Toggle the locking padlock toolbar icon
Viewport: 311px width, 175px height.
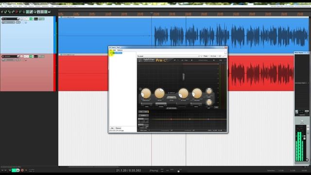click(50, 12)
